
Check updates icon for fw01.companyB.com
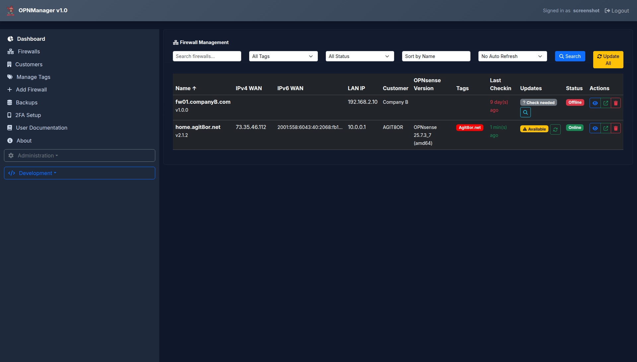tap(525, 112)
